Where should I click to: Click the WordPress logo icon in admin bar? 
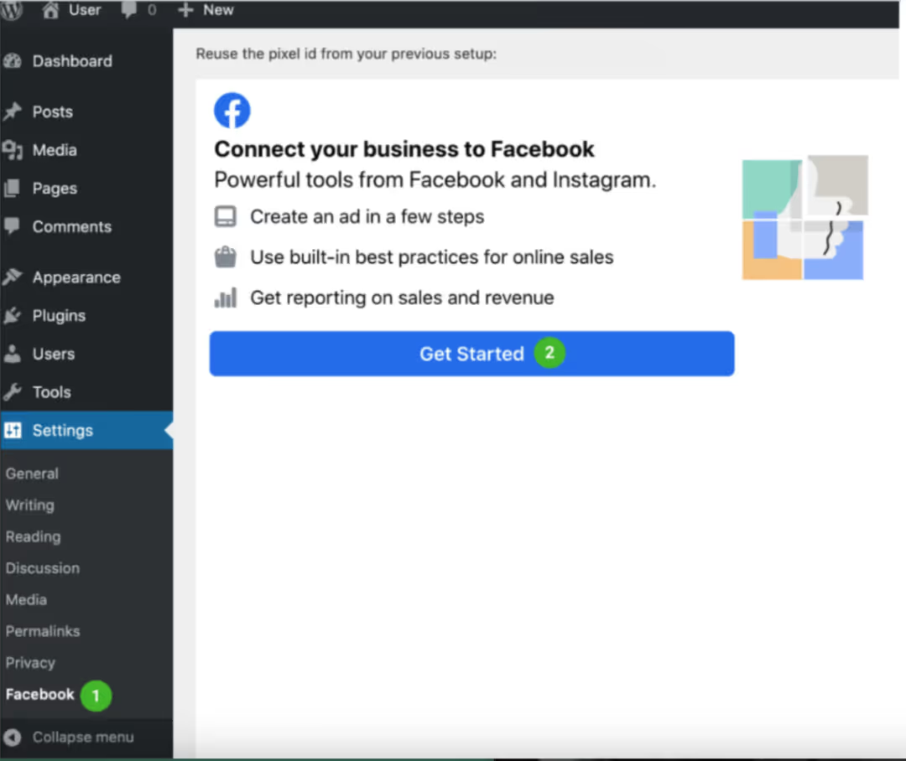pyautogui.click(x=11, y=9)
